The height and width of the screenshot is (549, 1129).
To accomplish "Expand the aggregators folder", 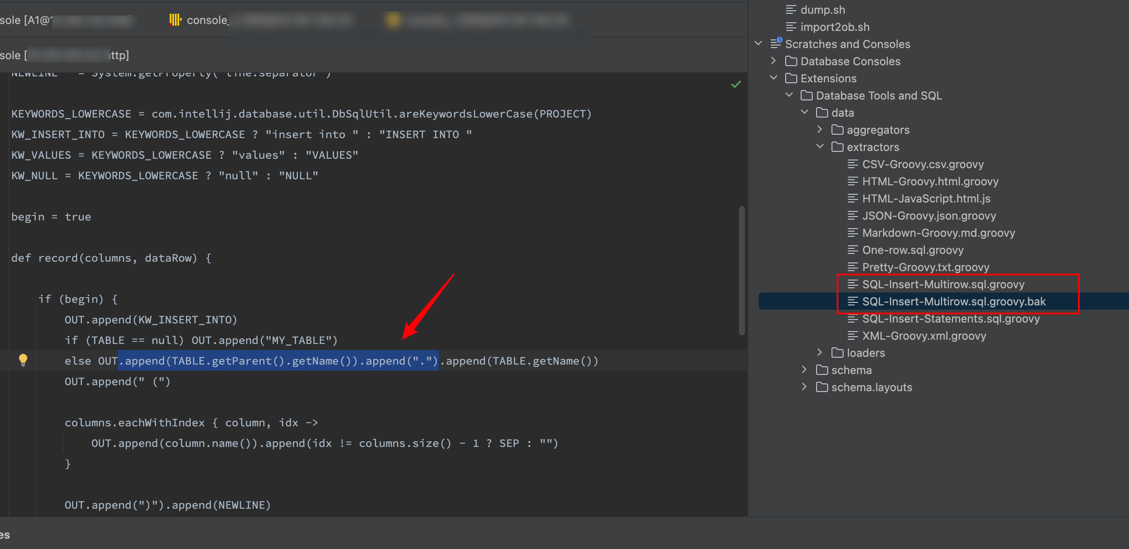I will pos(820,130).
